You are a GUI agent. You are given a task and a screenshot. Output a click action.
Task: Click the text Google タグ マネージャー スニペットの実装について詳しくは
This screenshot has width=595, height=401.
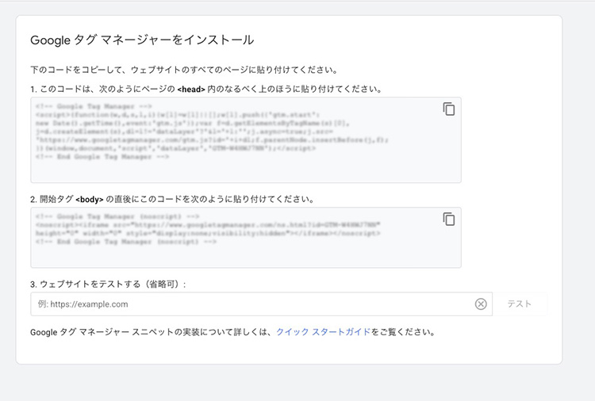click(150, 332)
